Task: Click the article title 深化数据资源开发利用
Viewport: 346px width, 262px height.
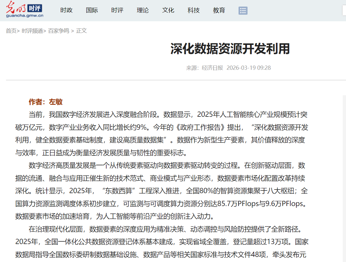Action: pyautogui.click(x=230, y=49)
